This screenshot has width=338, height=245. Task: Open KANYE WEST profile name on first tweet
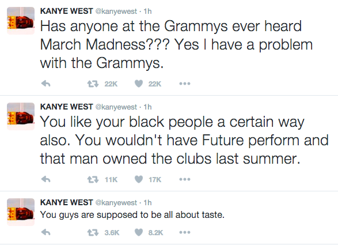click(66, 11)
